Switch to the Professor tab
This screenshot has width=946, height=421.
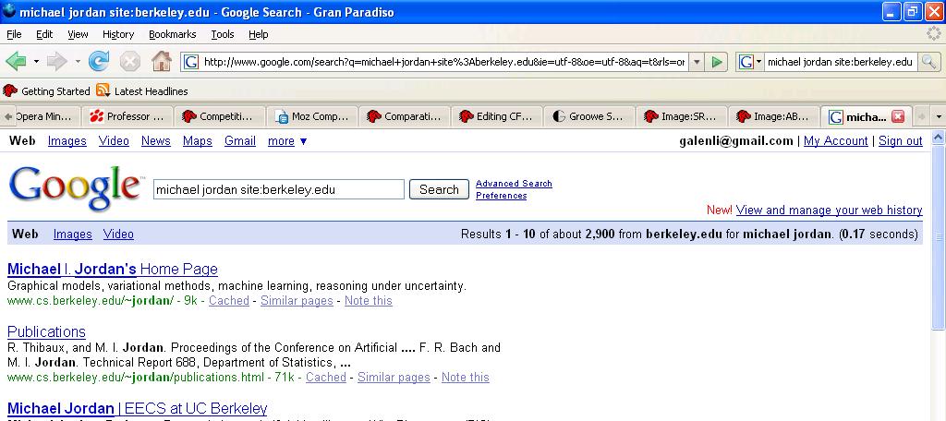pos(127,116)
